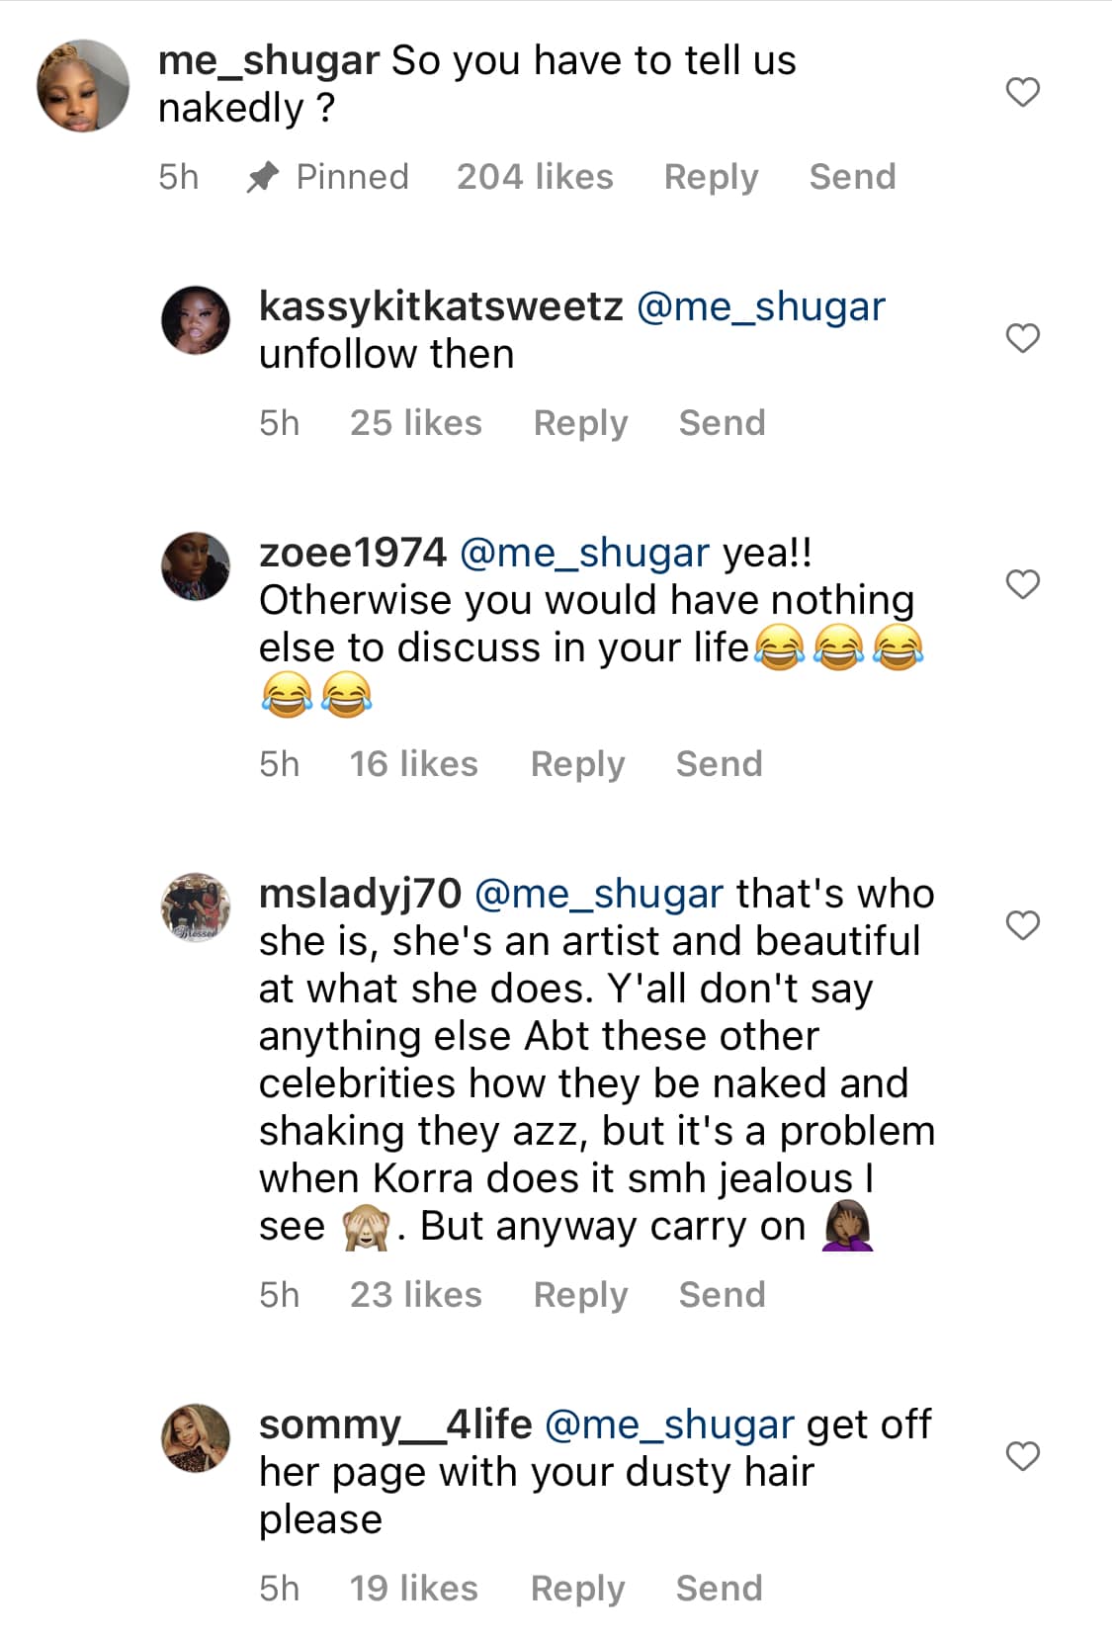Image resolution: width=1112 pixels, height=1640 pixels.
Task: Send the pinned me_shugar comment
Action: 852,177
